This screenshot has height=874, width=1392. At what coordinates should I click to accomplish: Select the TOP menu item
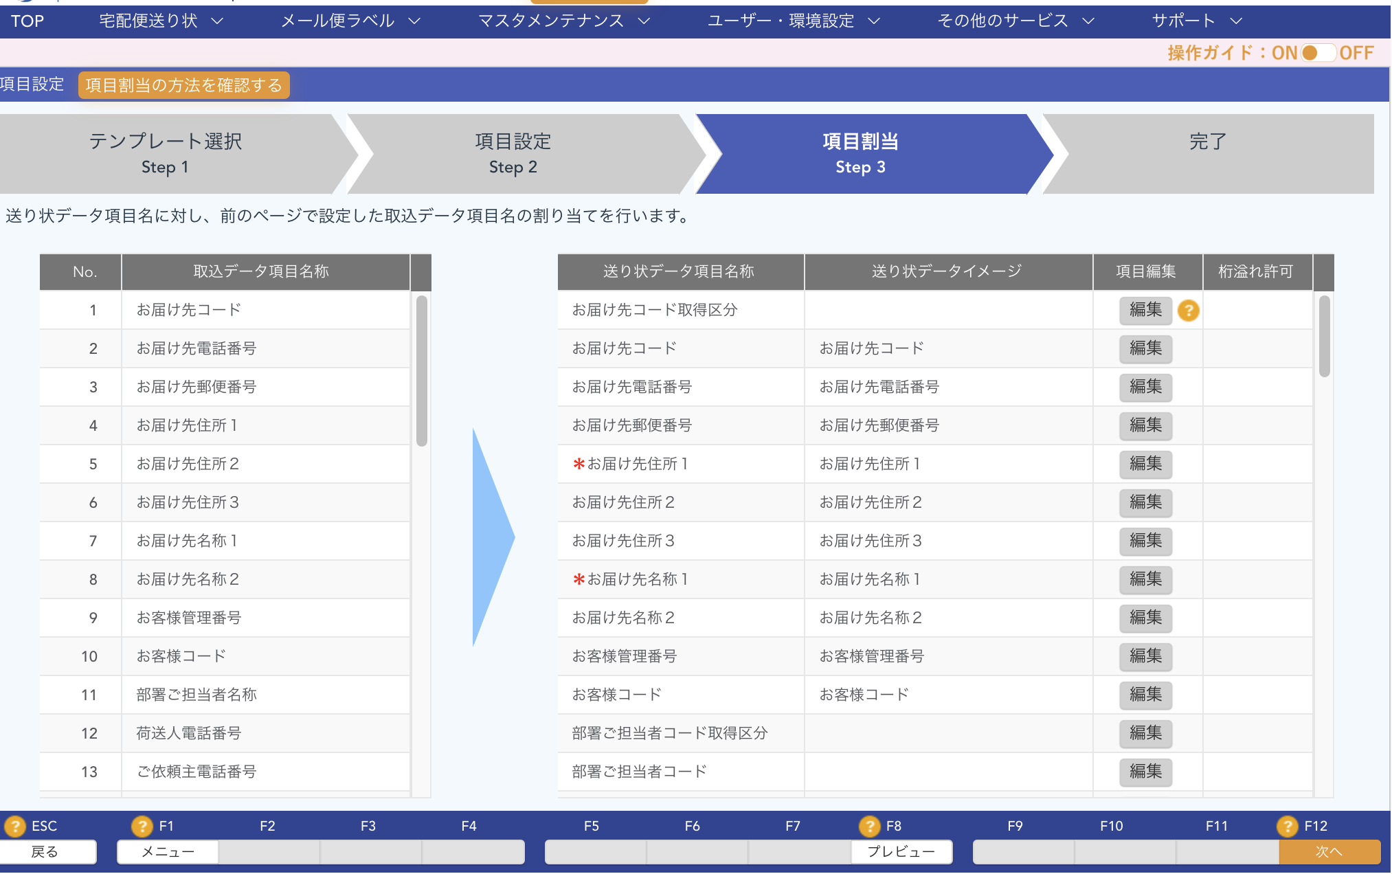pyautogui.click(x=26, y=21)
